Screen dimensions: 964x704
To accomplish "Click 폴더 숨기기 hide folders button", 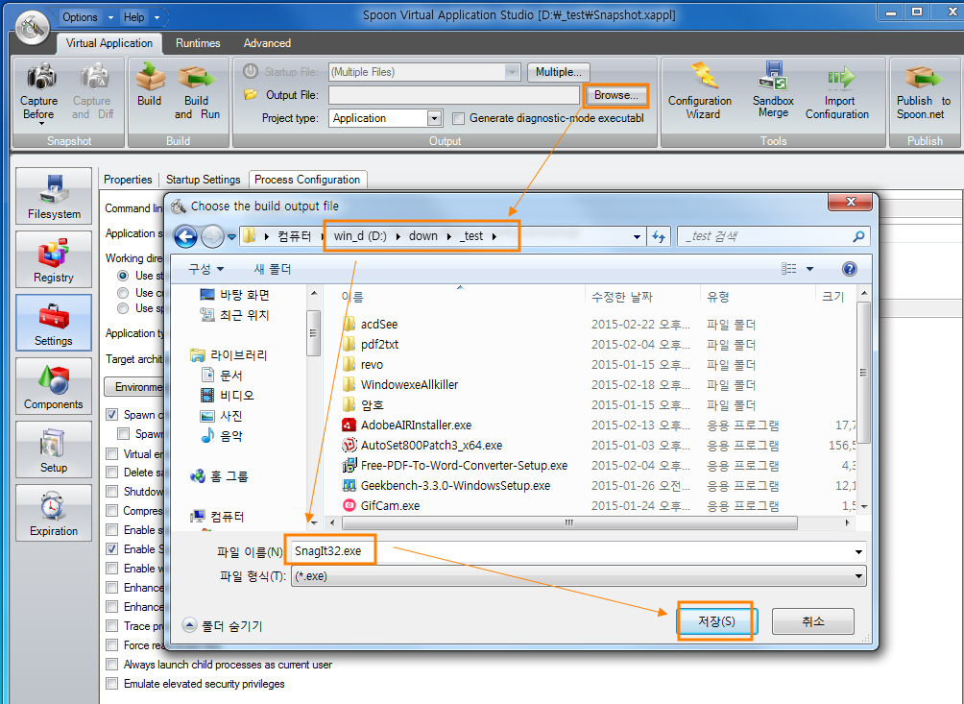I will click(x=223, y=626).
